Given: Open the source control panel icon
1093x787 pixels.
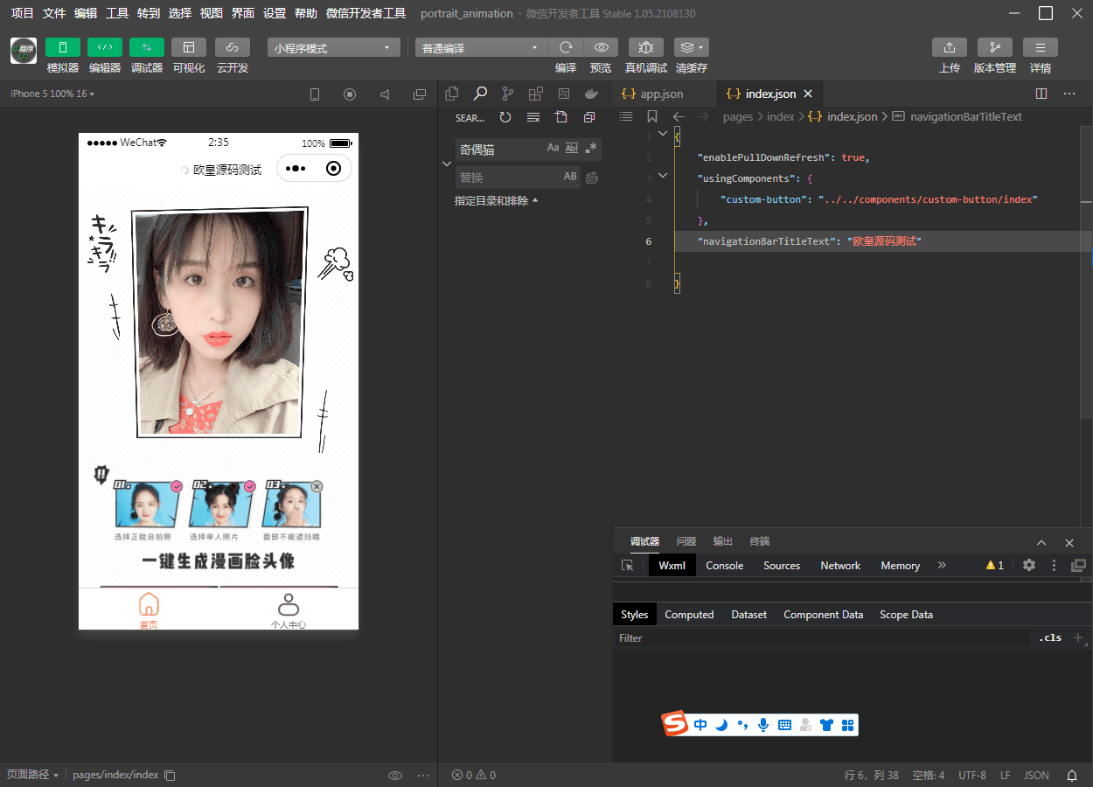Looking at the screenshot, I should (507, 94).
